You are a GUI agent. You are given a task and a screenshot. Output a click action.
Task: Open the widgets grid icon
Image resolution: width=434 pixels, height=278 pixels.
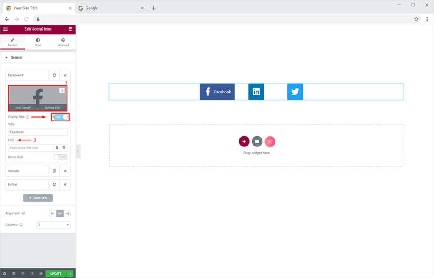click(x=70, y=29)
